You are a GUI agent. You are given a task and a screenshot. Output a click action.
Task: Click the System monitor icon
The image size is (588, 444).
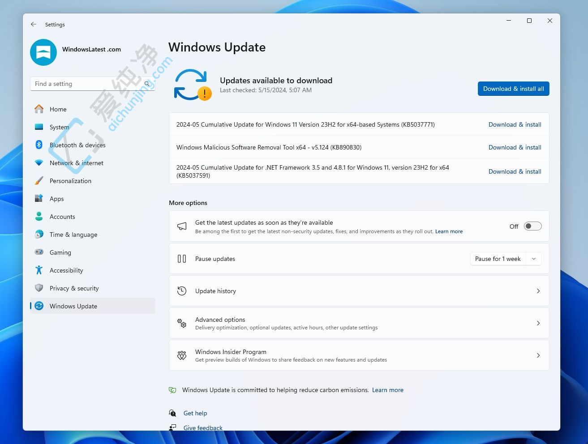click(39, 127)
